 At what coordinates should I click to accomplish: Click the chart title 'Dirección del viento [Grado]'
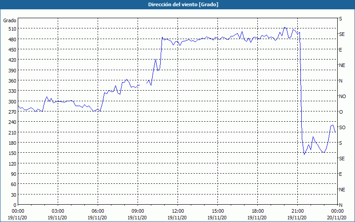point(183,4)
